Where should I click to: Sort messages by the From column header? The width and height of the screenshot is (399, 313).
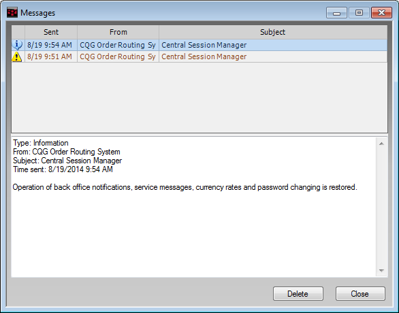tap(118, 32)
